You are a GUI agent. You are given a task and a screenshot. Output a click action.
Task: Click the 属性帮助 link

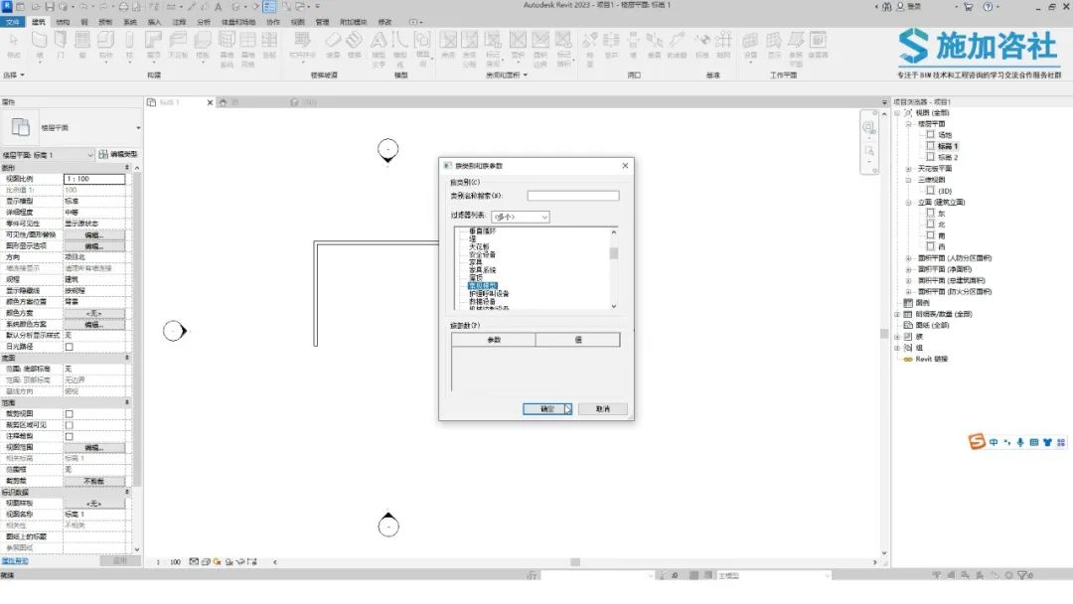[15, 561]
